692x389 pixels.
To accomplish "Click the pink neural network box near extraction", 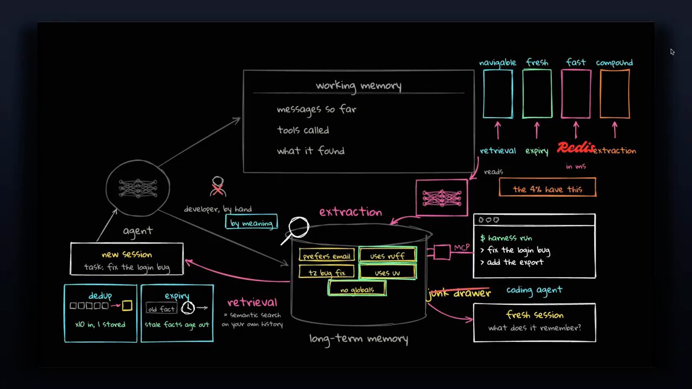I will point(442,198).
